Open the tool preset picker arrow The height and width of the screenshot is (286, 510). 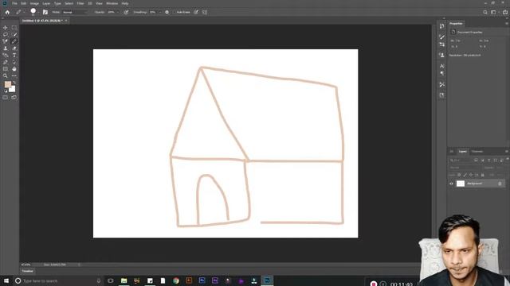(x=24, y=13)
